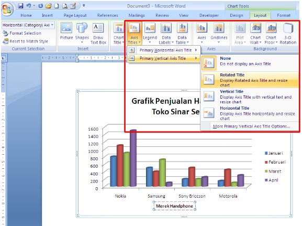Choose Rotated Title option
Image resolution: width=303 pixels, height=226 pixels.
[250, 80]
